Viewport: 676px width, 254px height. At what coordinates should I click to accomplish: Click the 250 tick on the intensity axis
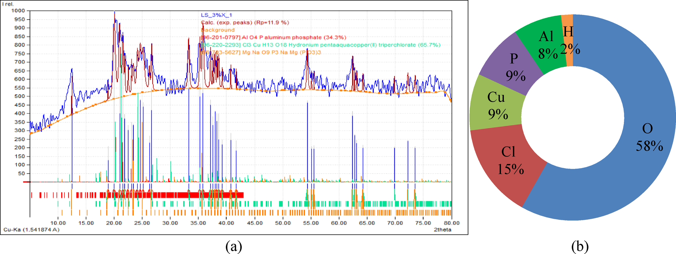click(x=20, y=139)
